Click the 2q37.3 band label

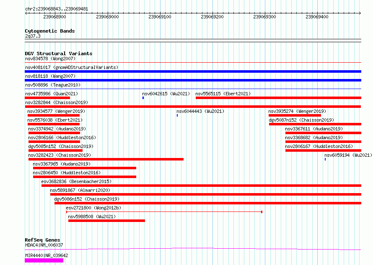pos(33,36)
